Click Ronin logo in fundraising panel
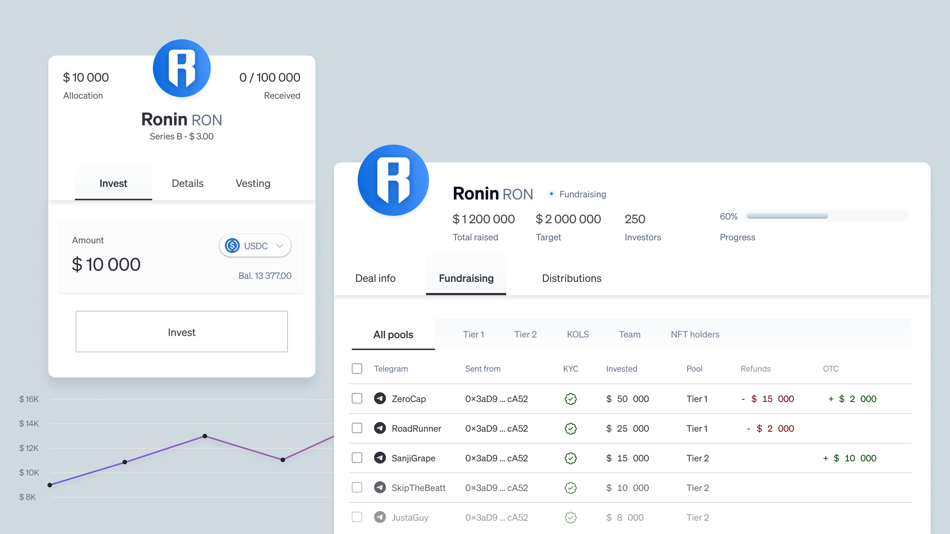Viewport: 950px width, 534px height. point(393,180)
